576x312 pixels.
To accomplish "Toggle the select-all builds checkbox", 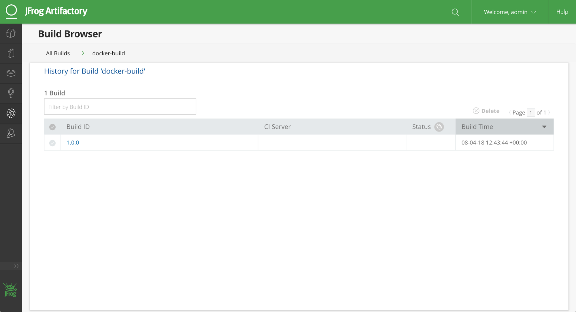I will pyautogui.click(x=52, y=127).
